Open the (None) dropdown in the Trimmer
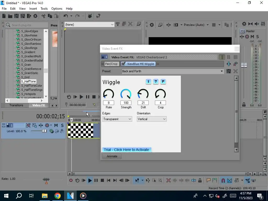 [x=90, y=25]
